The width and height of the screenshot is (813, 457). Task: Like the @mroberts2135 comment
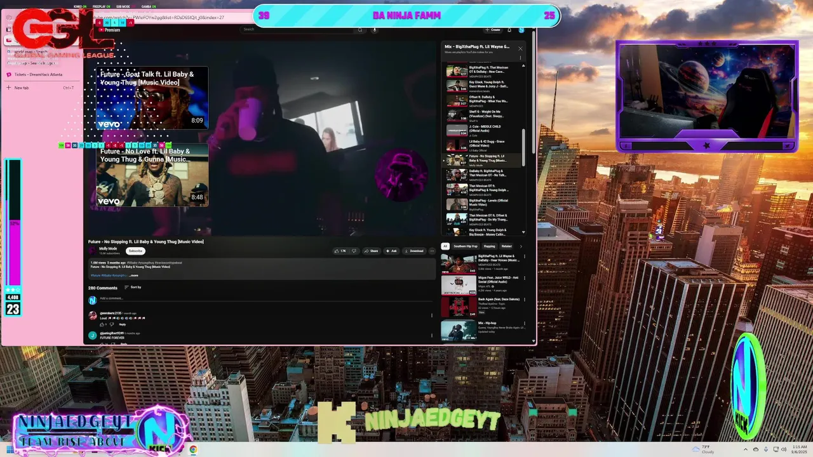102,324
